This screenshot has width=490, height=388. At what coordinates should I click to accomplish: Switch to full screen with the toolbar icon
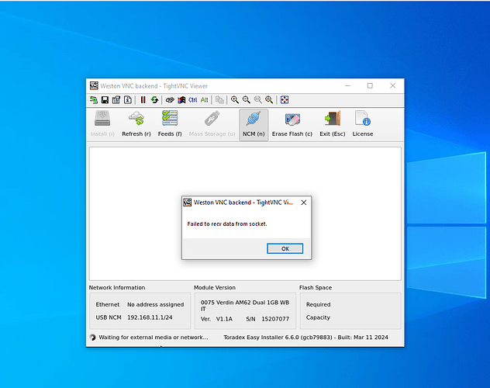pos(285,100)
